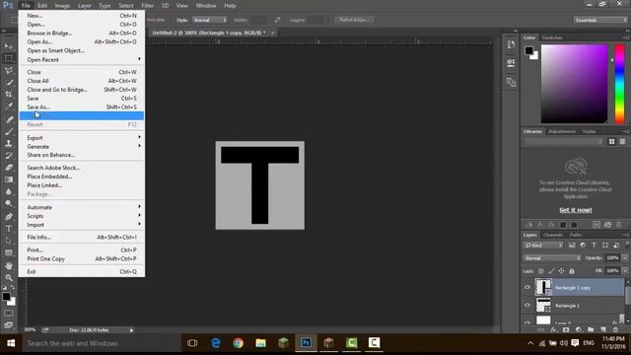
Task: Select the Zoom tool in toolbox
Action: point(9,278)
